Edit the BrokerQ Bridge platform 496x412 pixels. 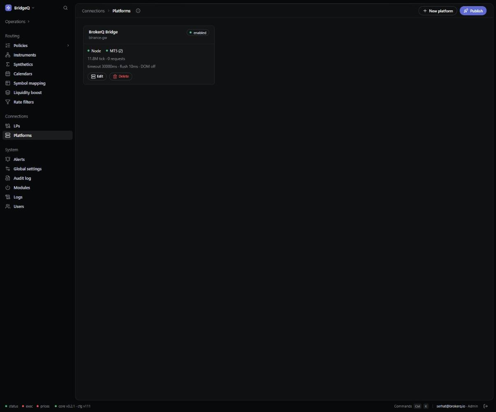click(x=97, y=76)
